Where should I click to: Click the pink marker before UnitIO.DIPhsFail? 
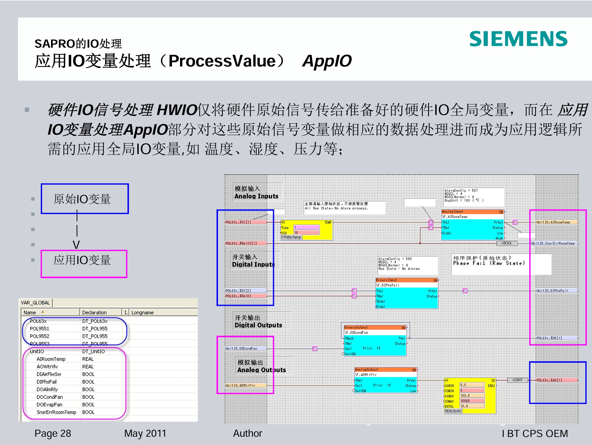(x=465, y=290)
